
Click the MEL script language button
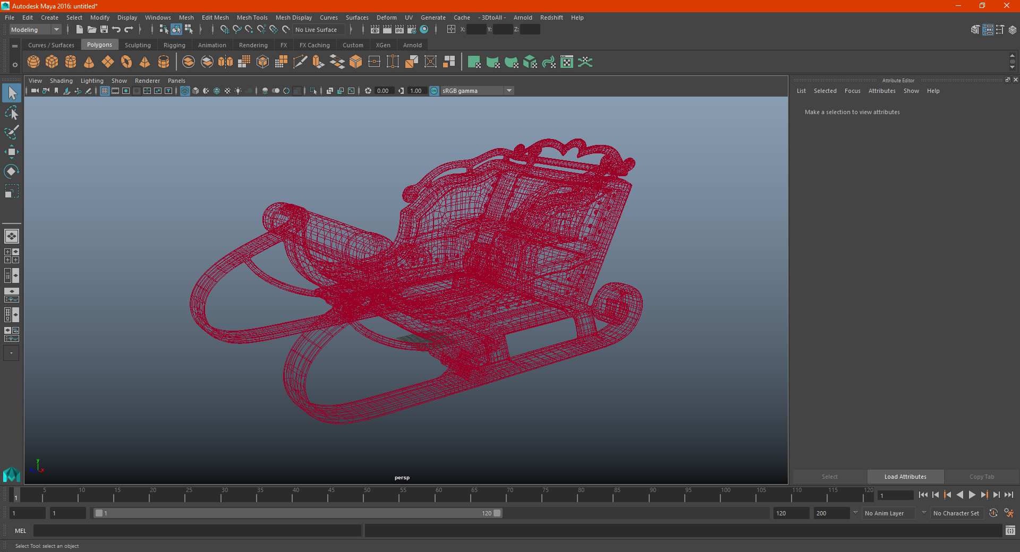pyautogui.click(x=20, y=531)
